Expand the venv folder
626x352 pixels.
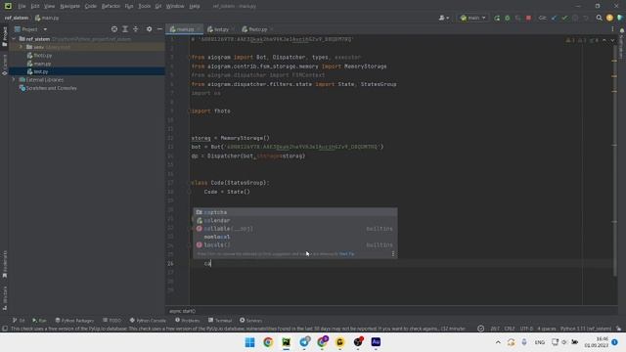21,47
